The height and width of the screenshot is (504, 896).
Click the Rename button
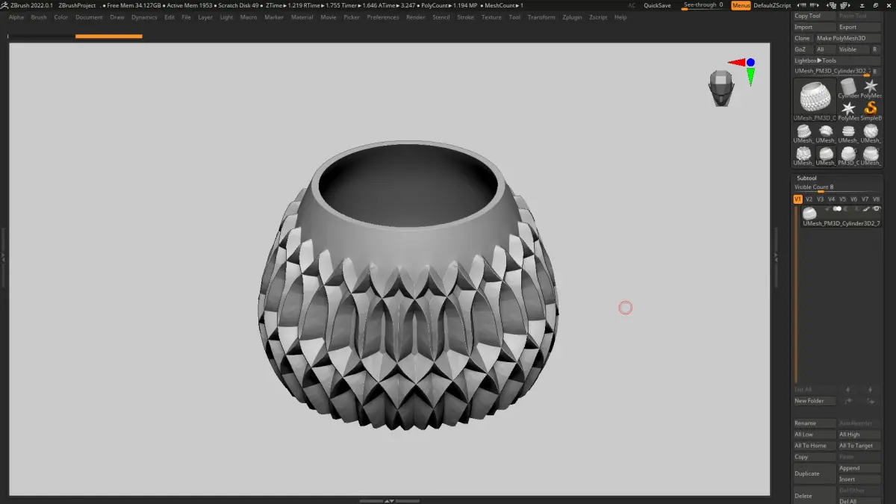coord(815,423)
